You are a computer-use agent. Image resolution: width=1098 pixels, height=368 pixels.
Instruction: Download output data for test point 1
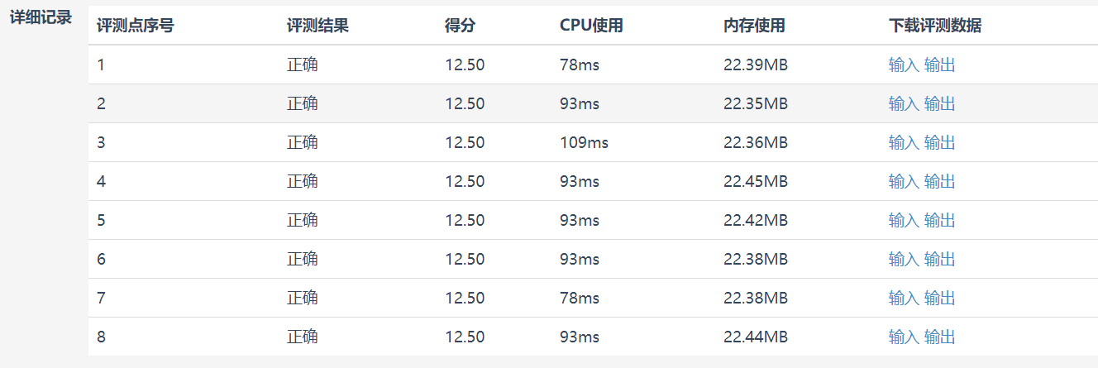click(x=939, y=65)
